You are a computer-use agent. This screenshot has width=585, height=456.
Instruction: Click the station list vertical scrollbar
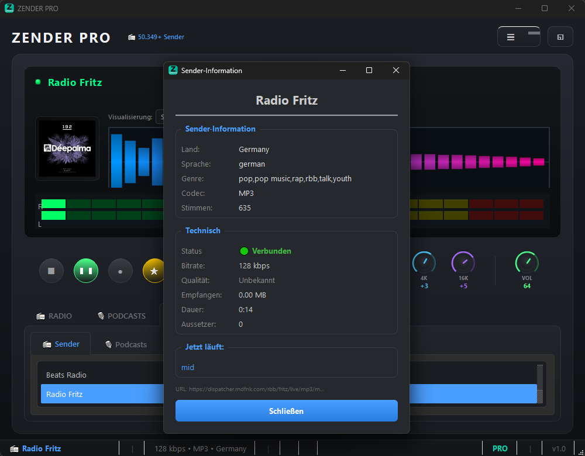(x=540, y=384)
